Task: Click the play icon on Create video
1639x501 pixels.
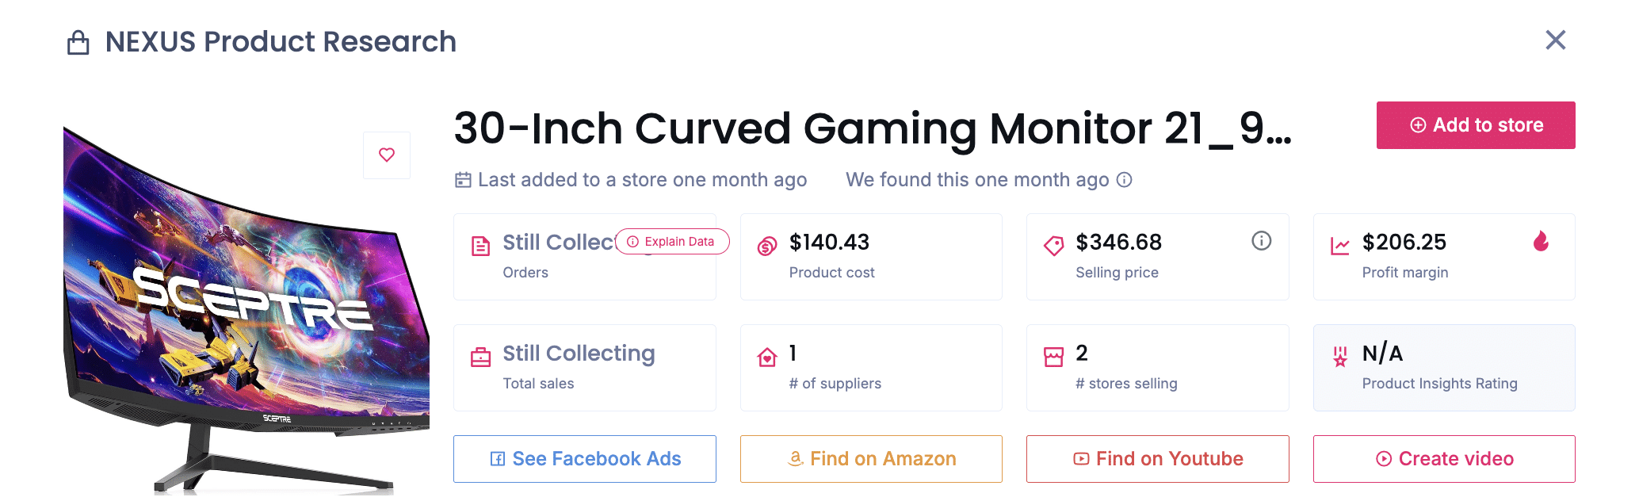Action: (x=1384, y=459)
